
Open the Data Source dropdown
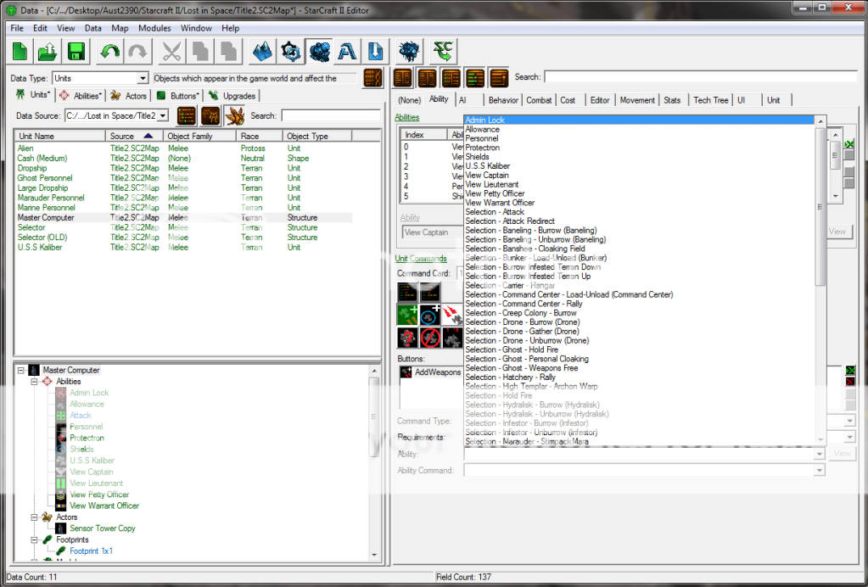click(x=163, y=115)
